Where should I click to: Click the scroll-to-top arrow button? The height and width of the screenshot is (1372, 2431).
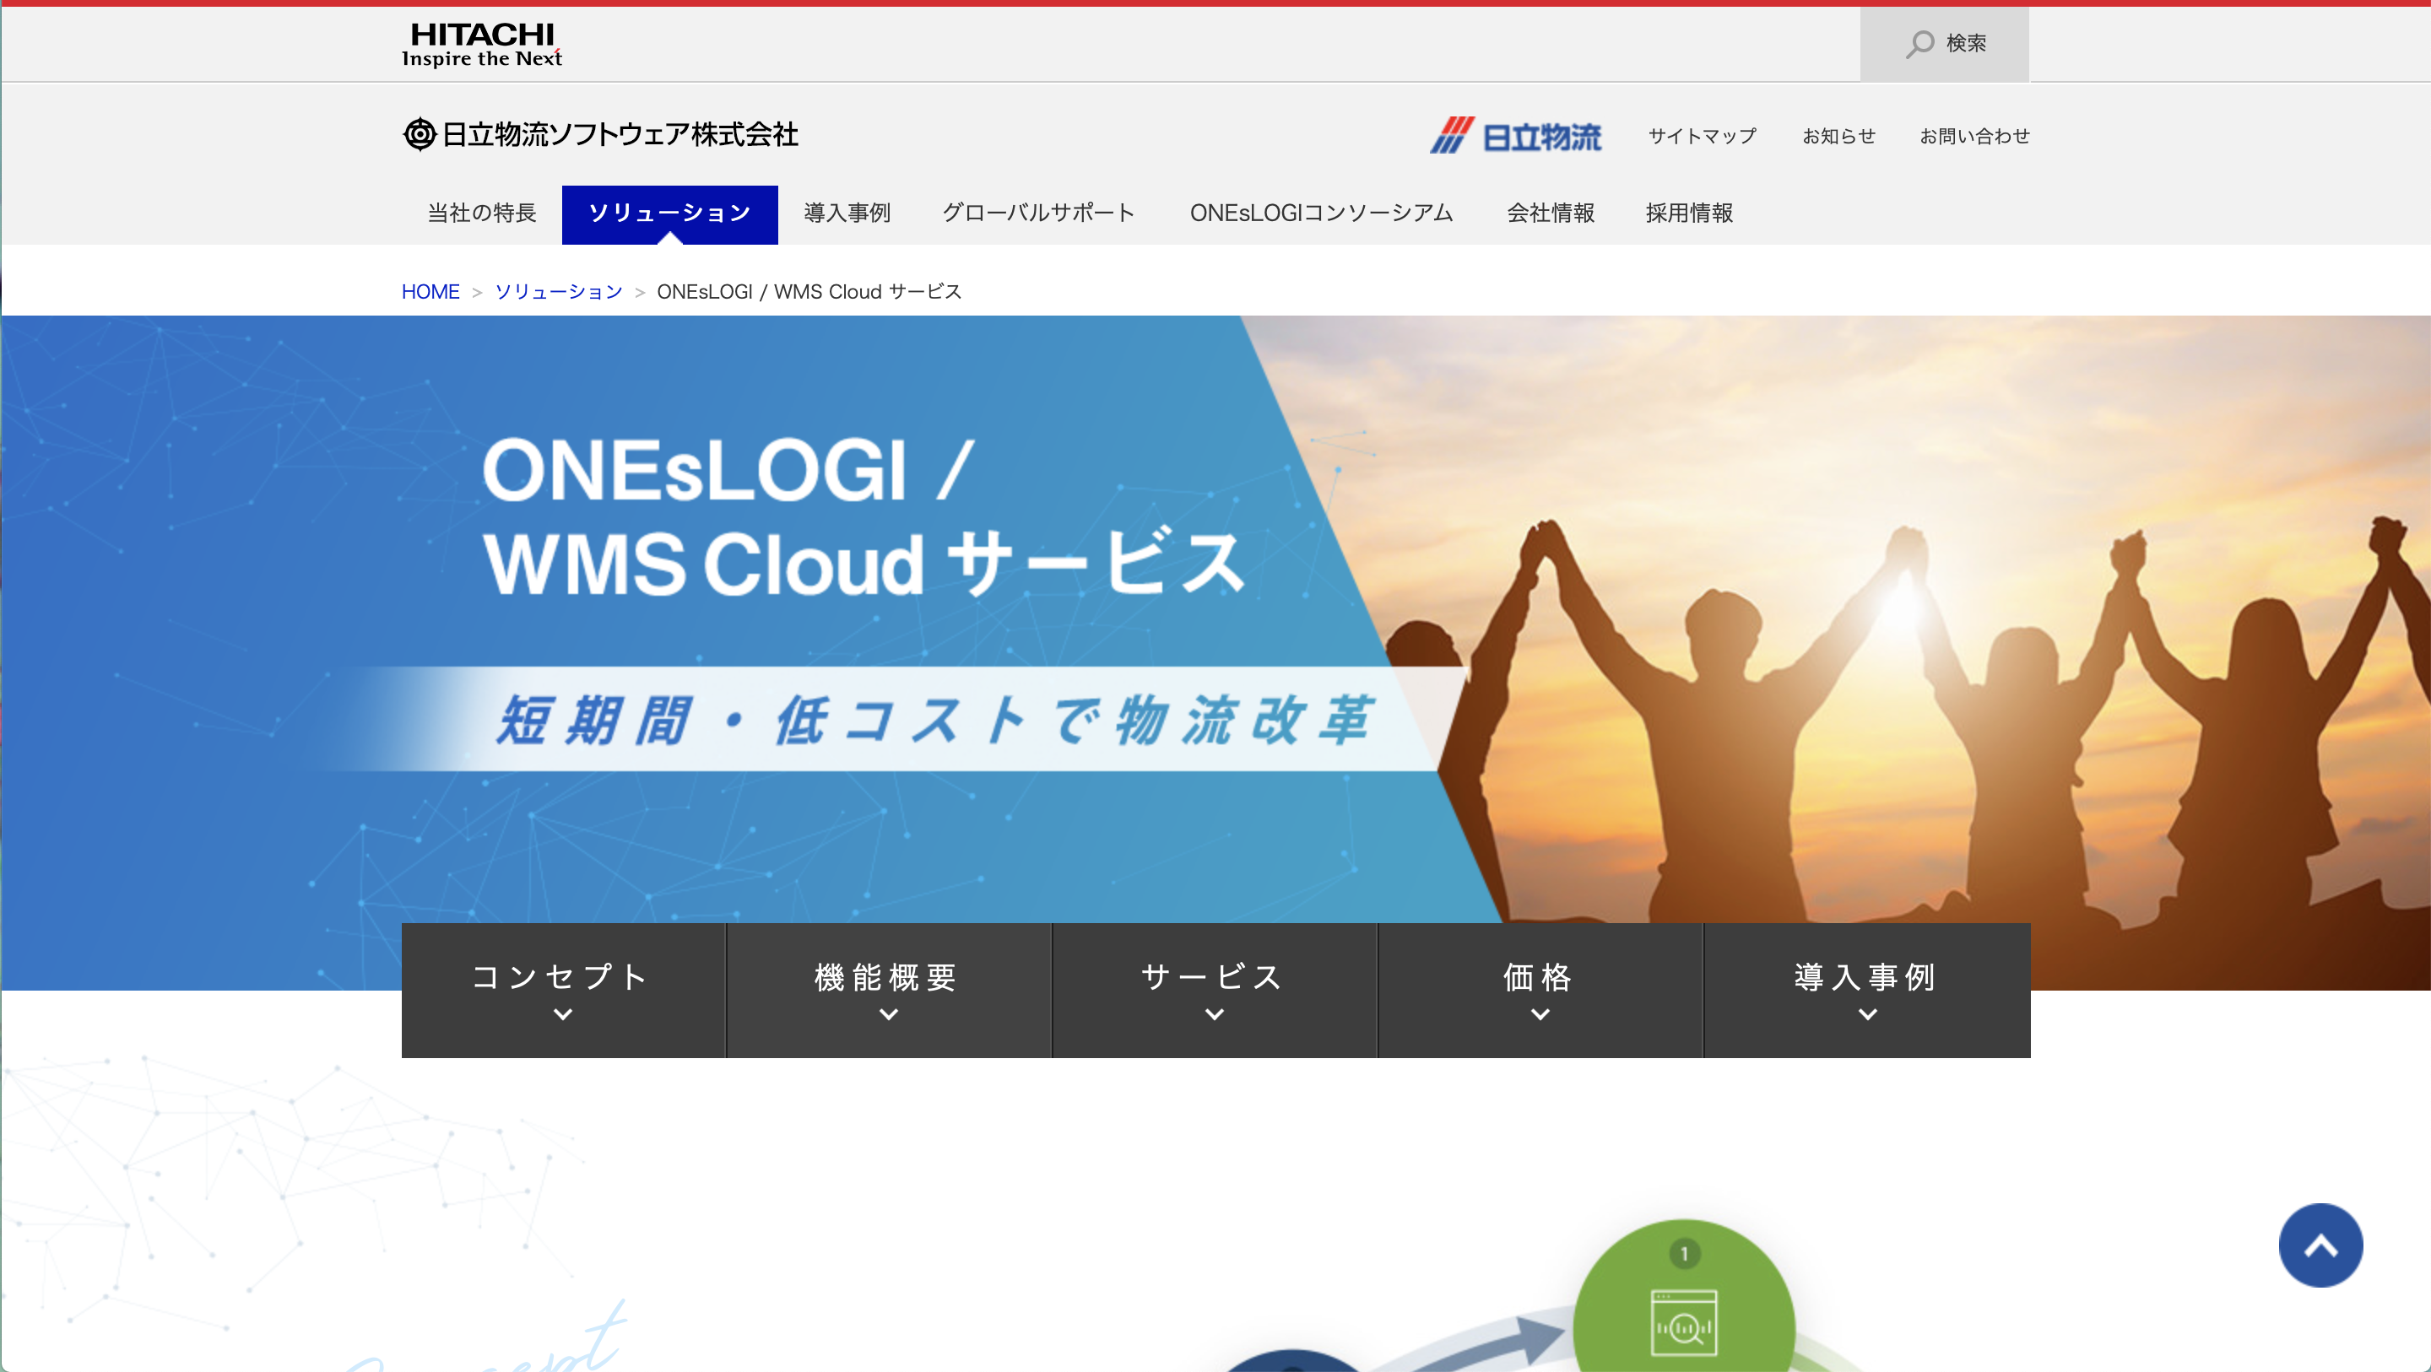click(x=2320, y=1245)
